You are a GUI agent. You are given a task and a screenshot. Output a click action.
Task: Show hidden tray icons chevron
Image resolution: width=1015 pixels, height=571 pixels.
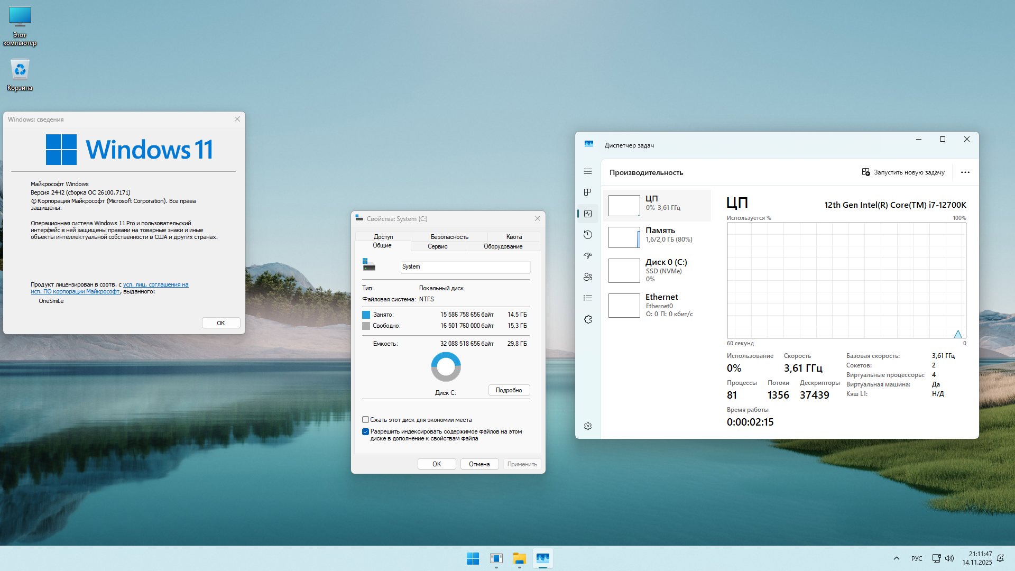coord(896,558)
